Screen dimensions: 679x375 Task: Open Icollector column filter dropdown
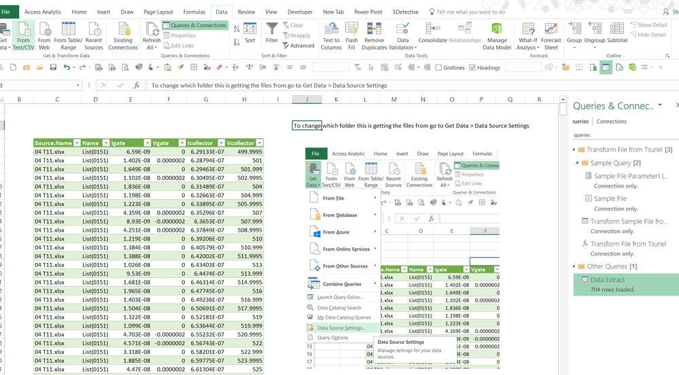(x=221, y=143)
